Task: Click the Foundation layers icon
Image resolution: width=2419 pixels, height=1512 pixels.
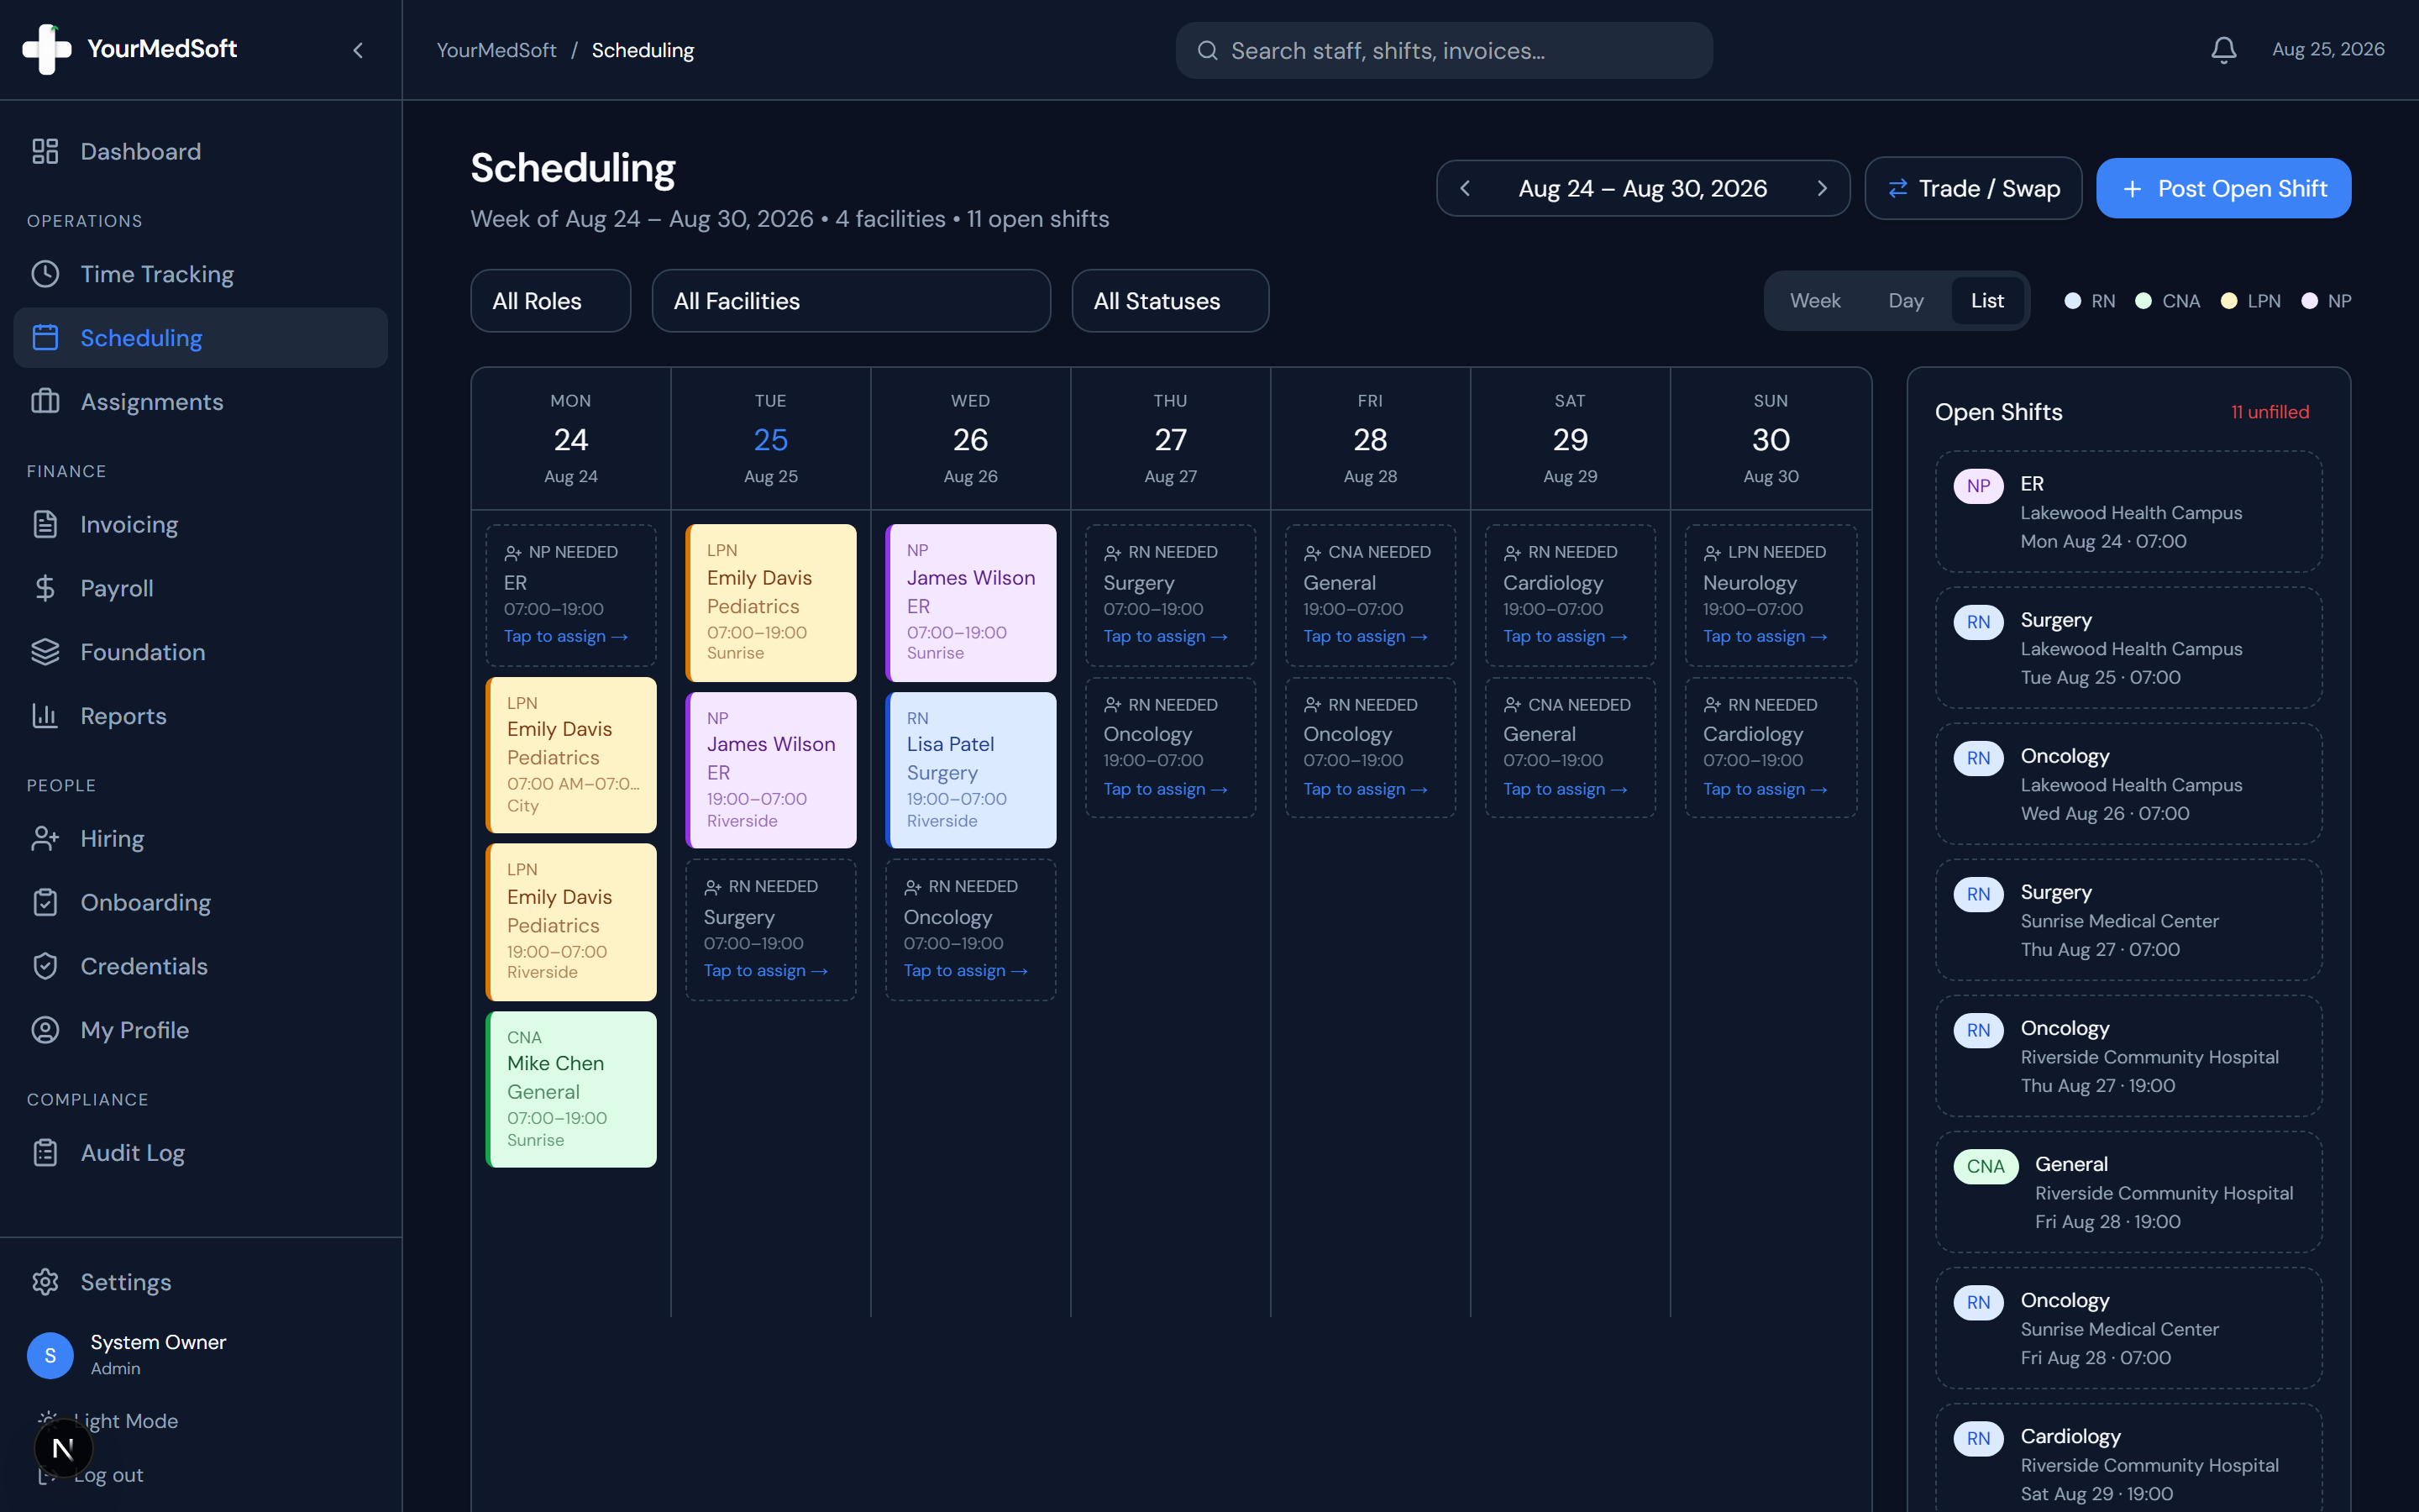Action: tap(45, 652)
